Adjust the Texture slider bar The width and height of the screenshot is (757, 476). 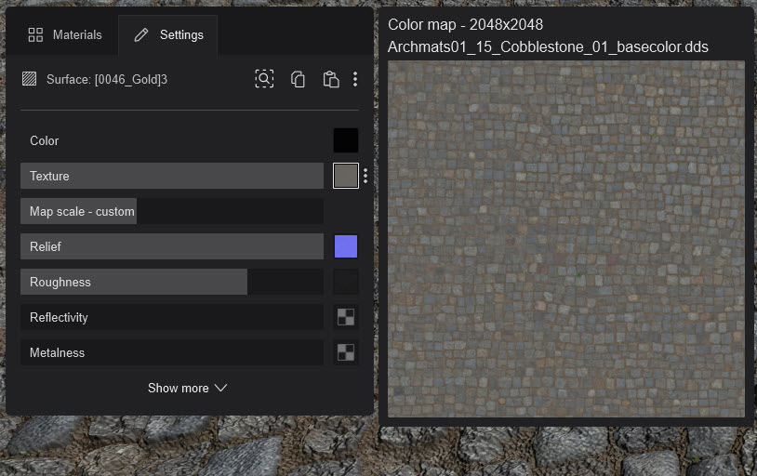pos(172,176)
